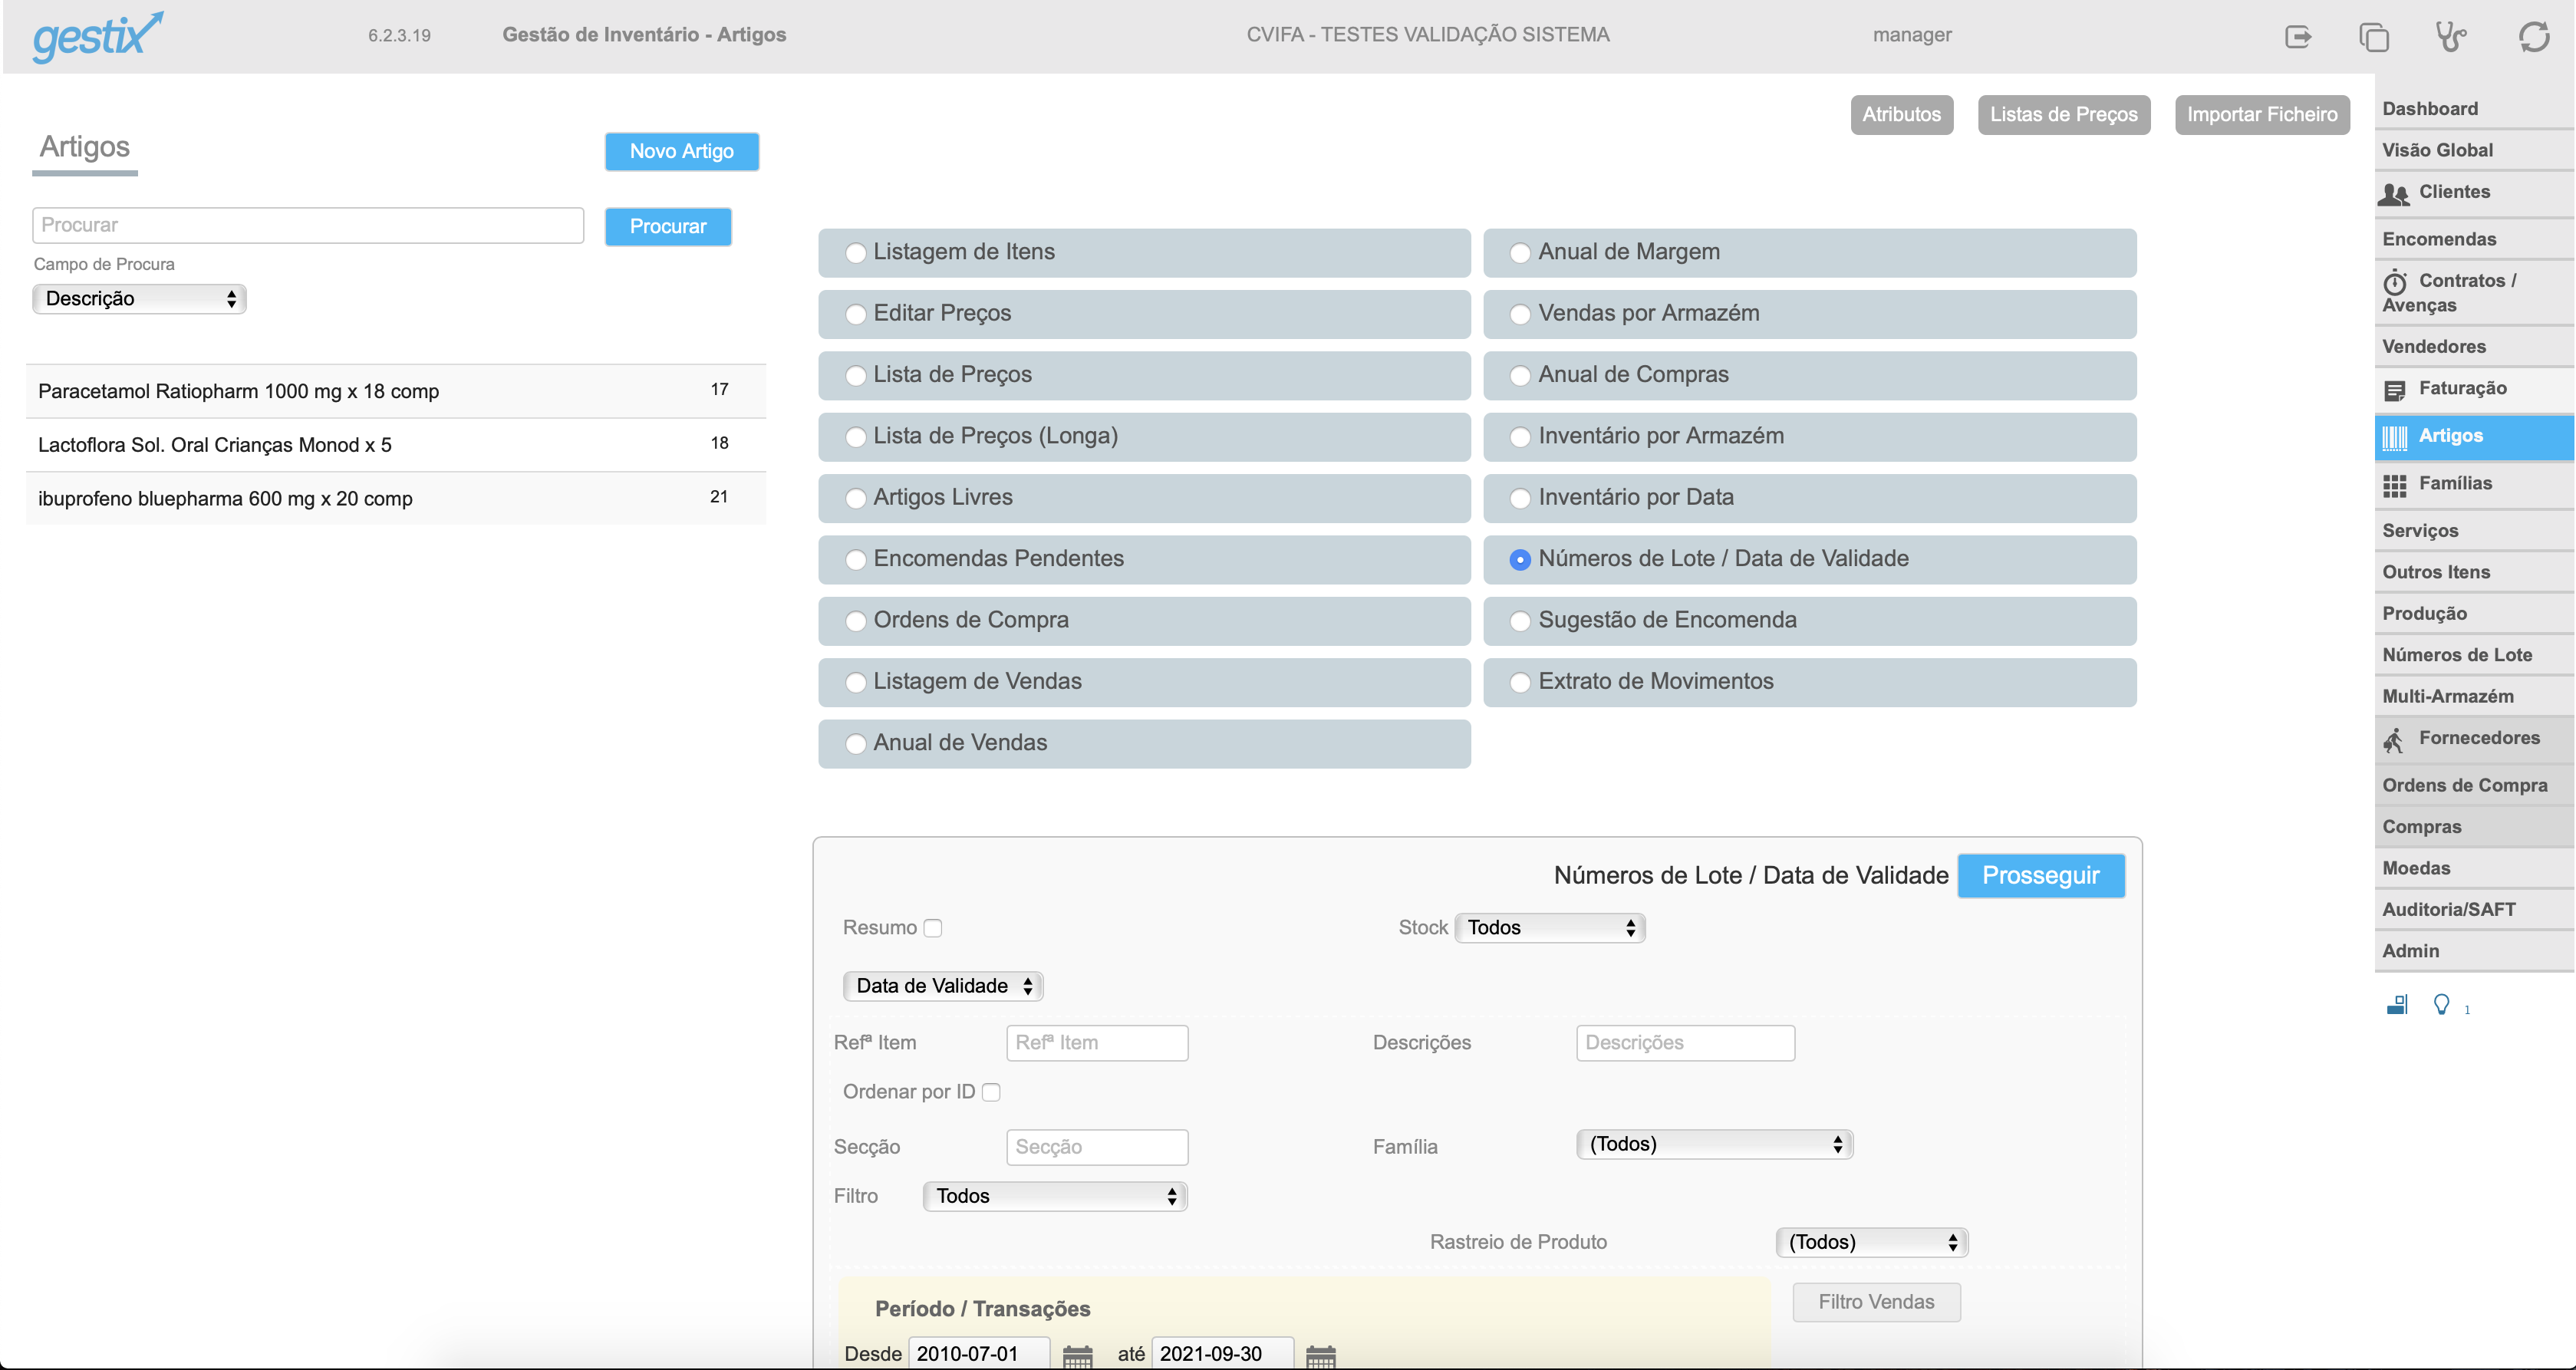
Task: Click the Refª Item input field
Action: [x=1097, y=1043]
